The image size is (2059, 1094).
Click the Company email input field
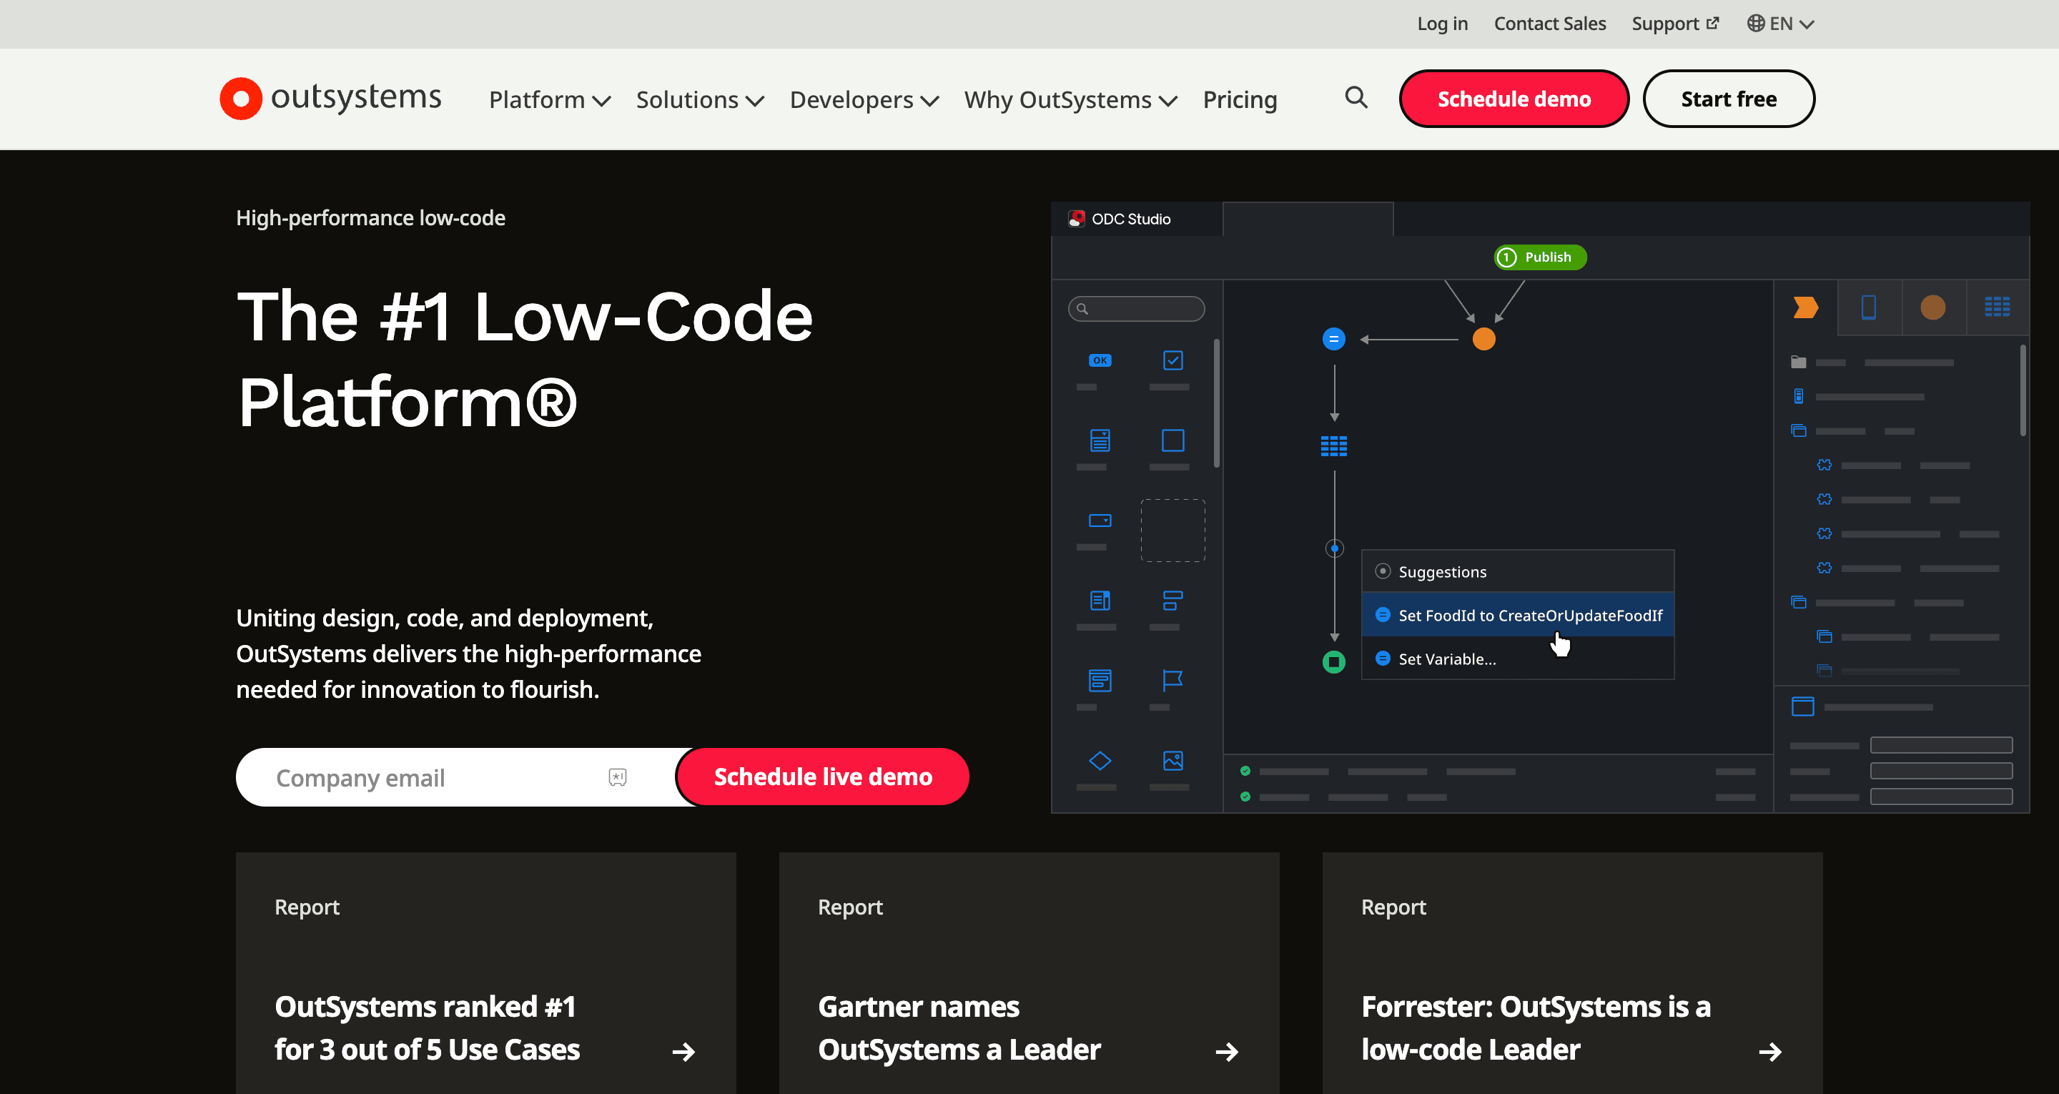[432, 777]
